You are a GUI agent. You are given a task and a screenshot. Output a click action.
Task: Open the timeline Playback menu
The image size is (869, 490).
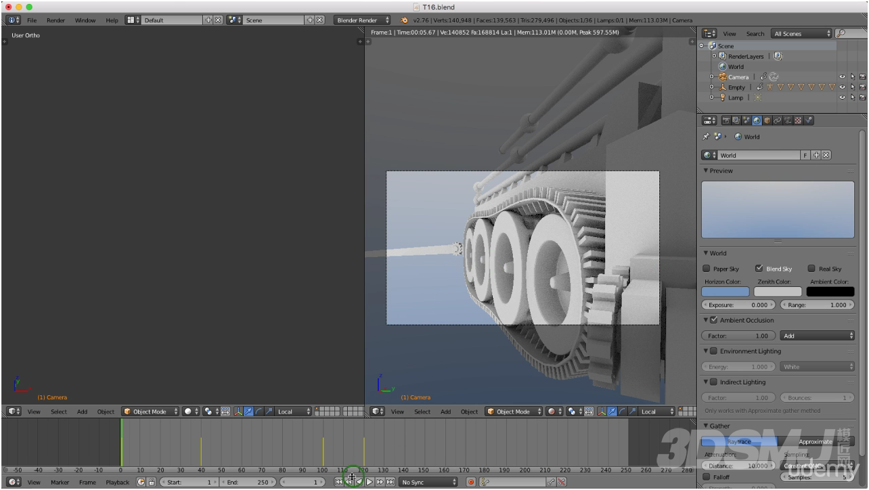117,482
